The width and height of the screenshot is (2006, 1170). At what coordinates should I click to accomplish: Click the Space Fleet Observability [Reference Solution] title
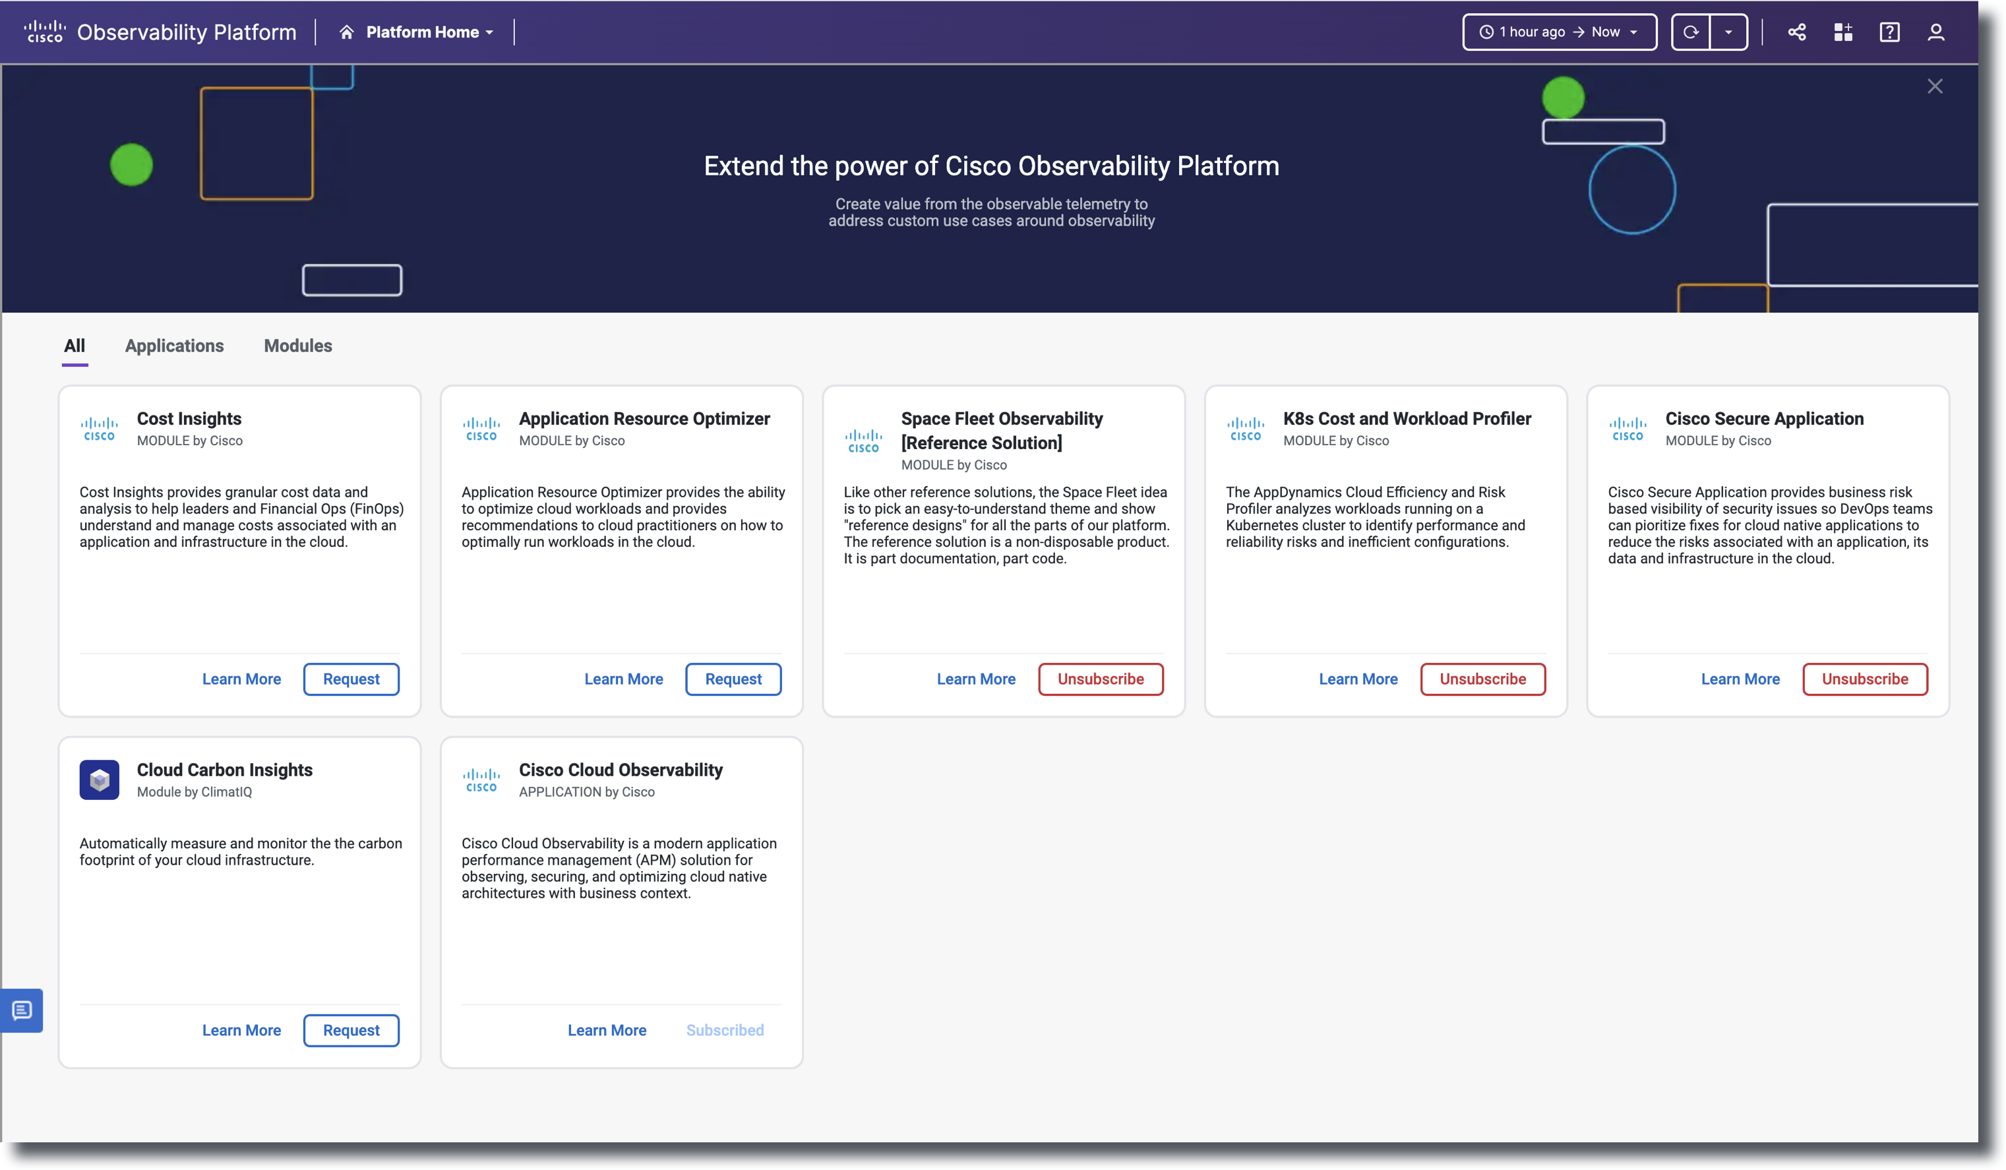coord(1002,431)
